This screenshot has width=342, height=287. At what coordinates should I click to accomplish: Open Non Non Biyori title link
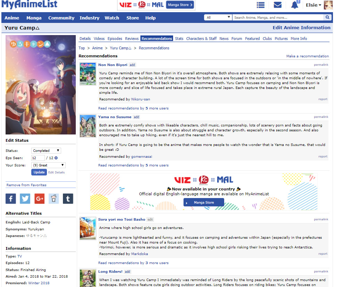113,65
